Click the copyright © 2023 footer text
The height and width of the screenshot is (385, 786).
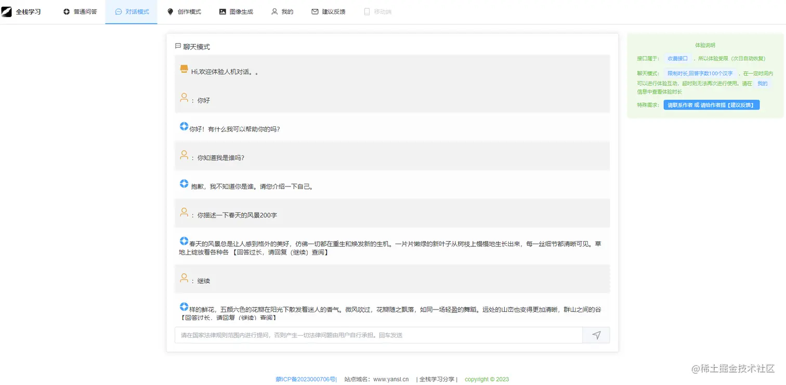(487, 379)
